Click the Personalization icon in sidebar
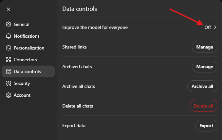222x140 pixels. click(9, 48)
